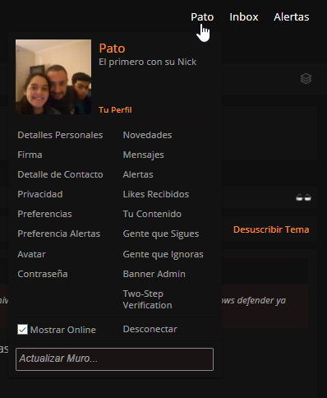Click the Desuscribir Tema link
The width and height of the screenshot is (327, 398).
coord(271,229)
